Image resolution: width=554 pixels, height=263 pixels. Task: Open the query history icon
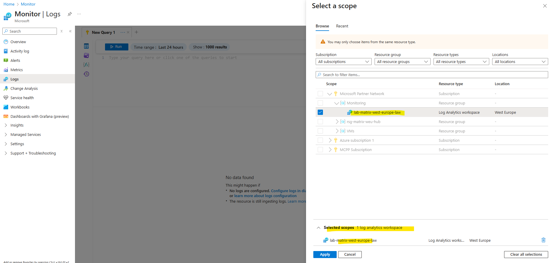[x=86, y=74]
